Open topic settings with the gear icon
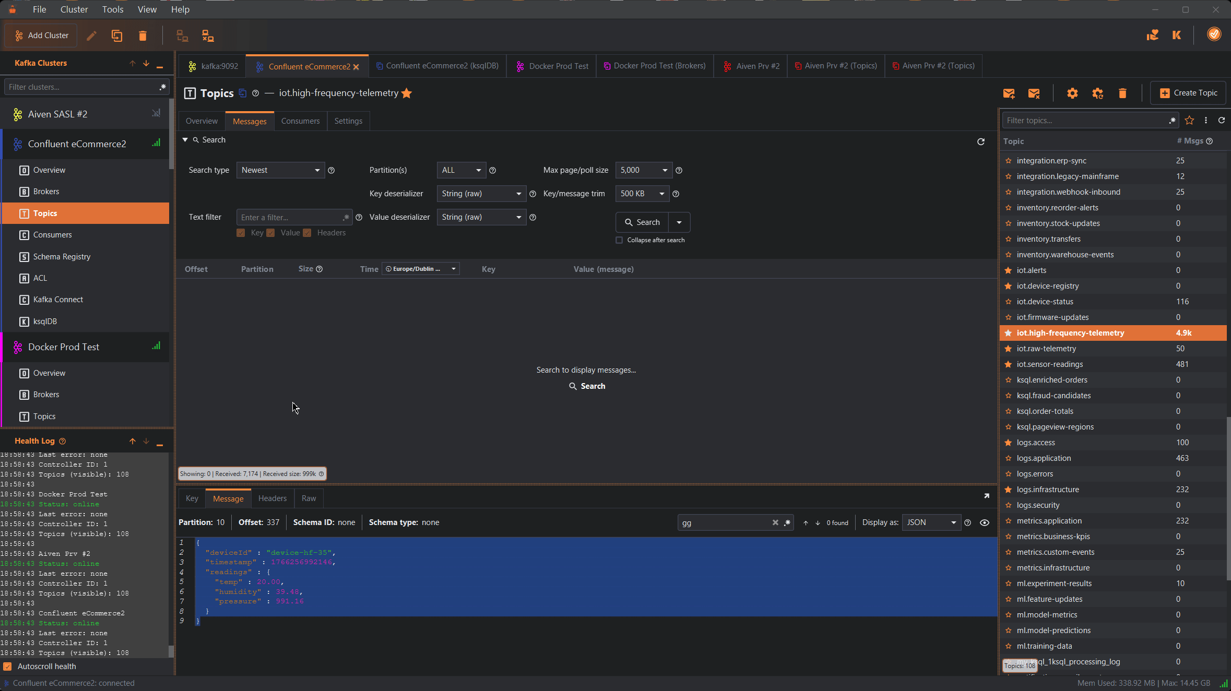The height and width of the screenshot is (691, 1231). (x=1072, y=93)
